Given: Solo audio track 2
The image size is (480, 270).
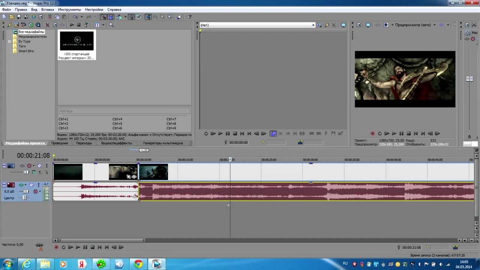Looking at the screenshot, I should coord(39,185).
